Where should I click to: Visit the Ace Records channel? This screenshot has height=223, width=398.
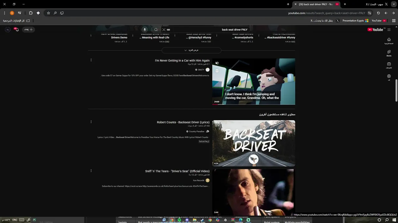(x=199, y=180)
